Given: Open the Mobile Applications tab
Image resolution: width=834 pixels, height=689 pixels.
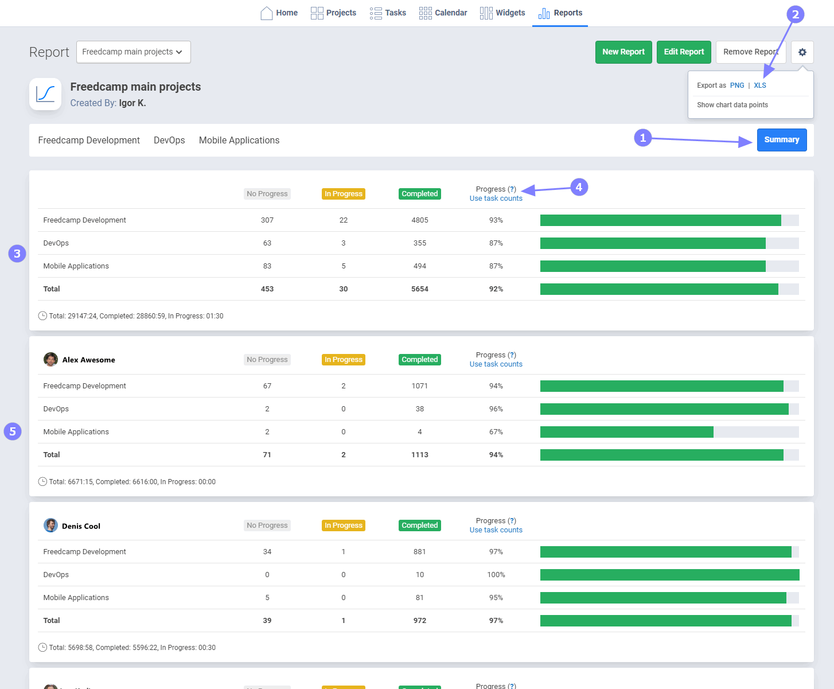Looking at the screenshot, I should point(239,141).
